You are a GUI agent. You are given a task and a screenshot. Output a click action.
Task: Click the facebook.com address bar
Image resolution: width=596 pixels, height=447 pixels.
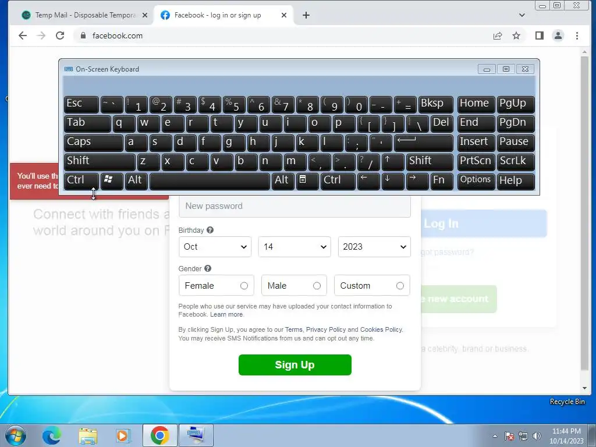[281, 36]
